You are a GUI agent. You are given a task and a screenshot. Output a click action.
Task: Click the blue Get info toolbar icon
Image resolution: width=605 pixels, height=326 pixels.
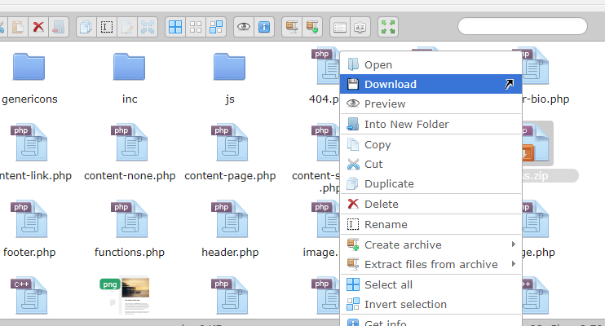[264, 27]
